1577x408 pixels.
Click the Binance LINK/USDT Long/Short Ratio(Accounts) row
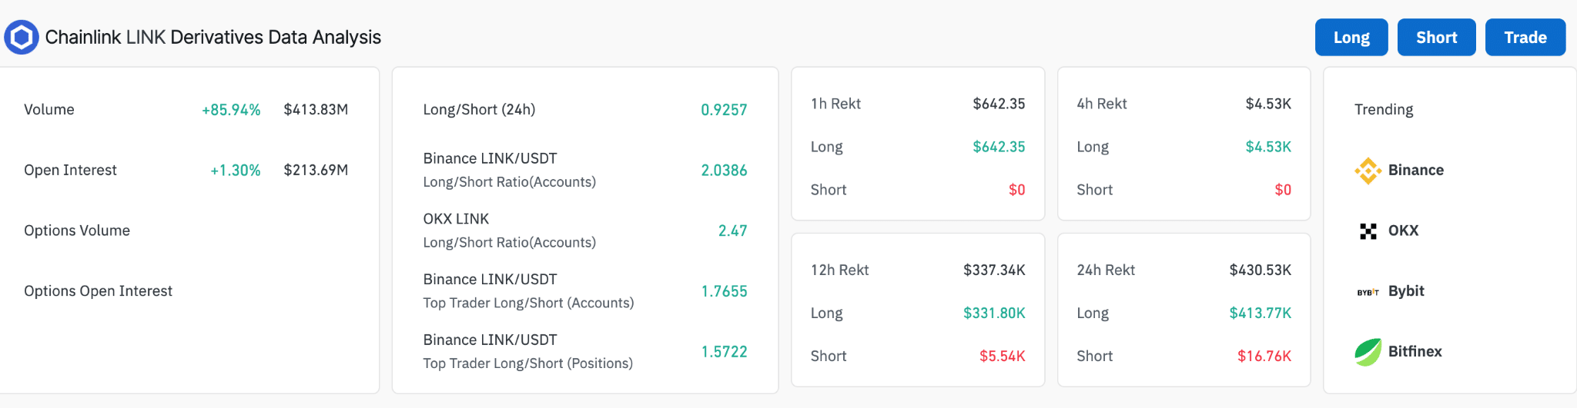[x=585, y=170]
